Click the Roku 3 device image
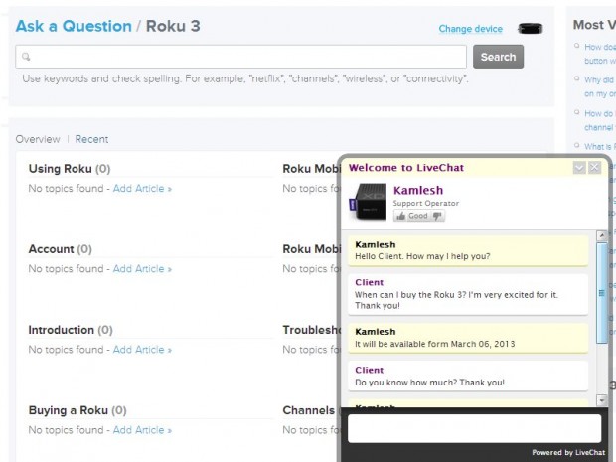 (x=531, y=28)
